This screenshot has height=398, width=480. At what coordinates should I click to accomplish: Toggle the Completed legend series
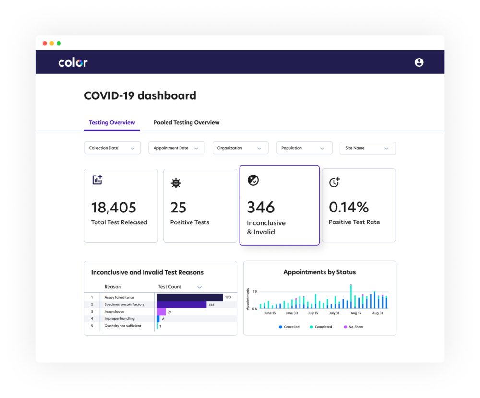click(321, 327)
